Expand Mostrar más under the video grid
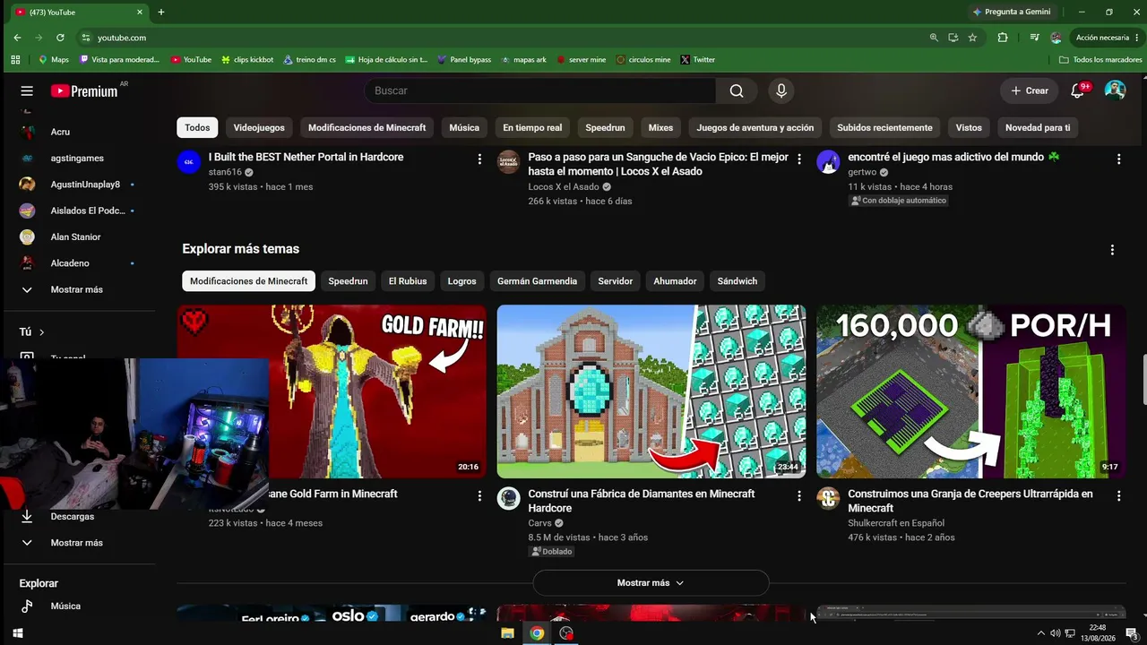 pyautogui.click(x=651, y=583)
